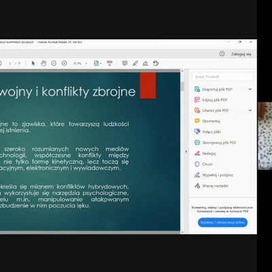Collapse the right tools pane arrow
Image resolution: width=272 pixels, height=272 pixels.
pos(186,152)
